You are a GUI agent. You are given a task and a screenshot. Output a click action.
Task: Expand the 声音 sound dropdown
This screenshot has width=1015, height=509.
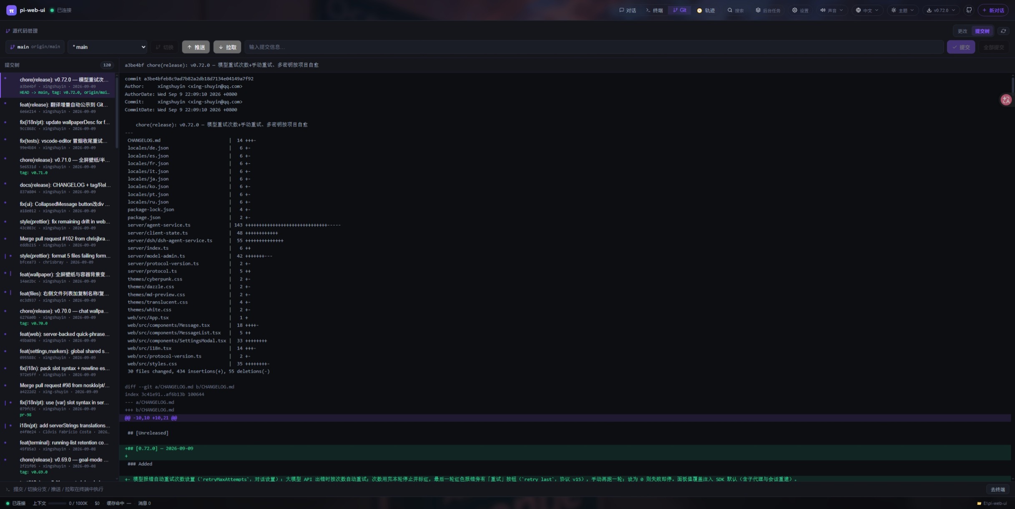click(x=832, y=10)
